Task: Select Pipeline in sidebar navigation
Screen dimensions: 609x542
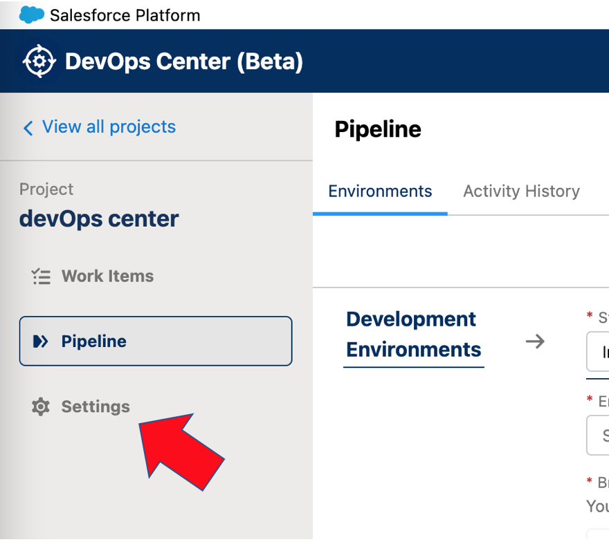Action: click(156, 341)
